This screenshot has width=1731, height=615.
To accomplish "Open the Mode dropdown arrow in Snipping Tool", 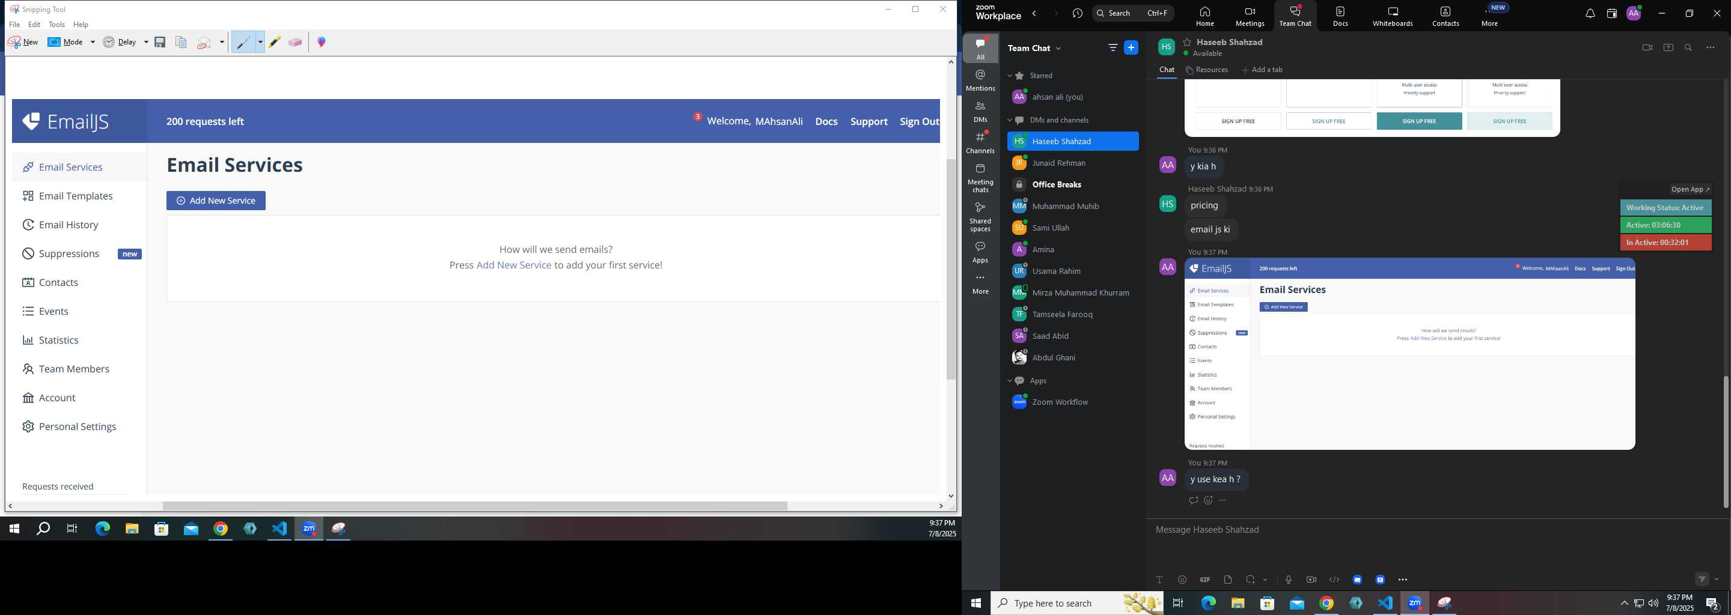I will coord(93,42).
